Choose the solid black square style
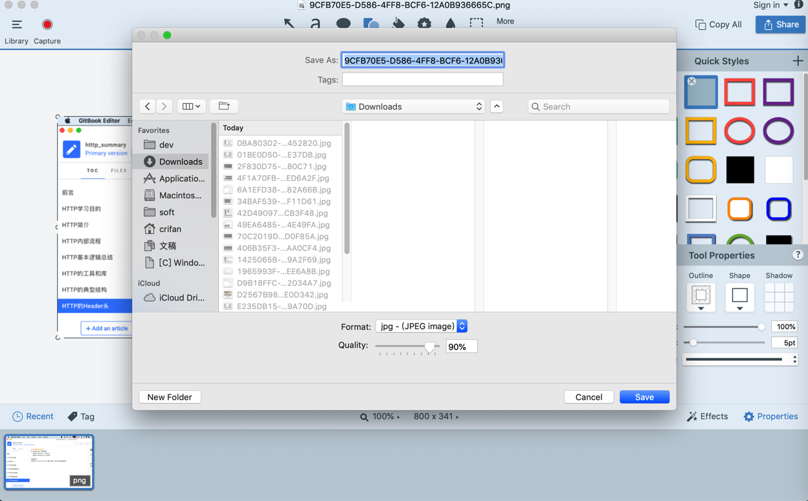The height and width of the screenshot is (501, 808). coord(739,170)
